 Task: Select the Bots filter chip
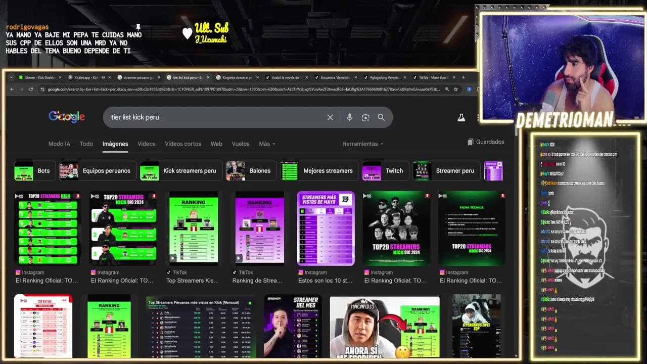tap(35, 171)
